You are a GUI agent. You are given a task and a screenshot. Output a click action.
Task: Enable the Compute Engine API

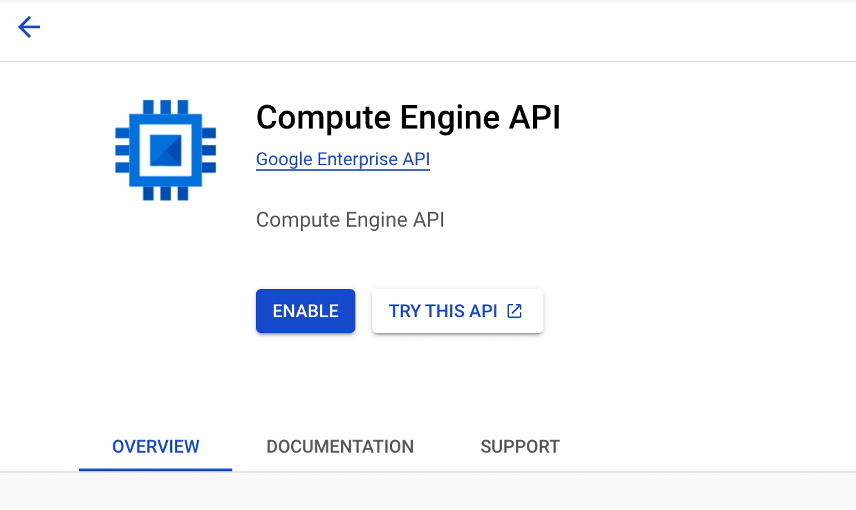(306, 311)
